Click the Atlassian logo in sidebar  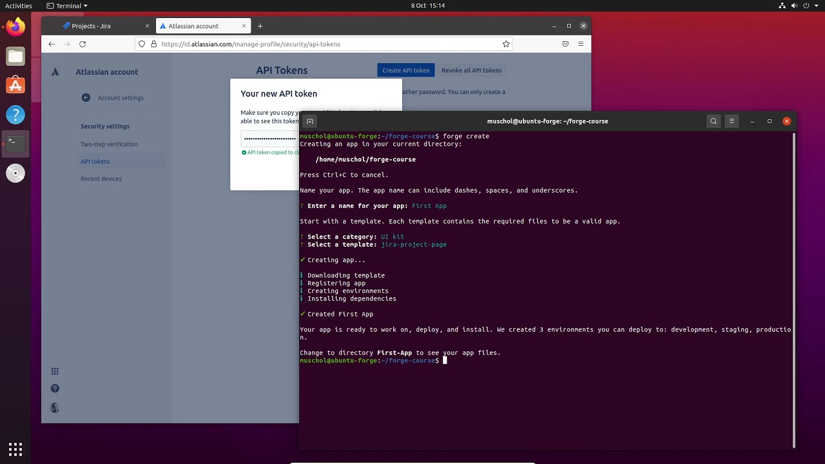(55, 72)
